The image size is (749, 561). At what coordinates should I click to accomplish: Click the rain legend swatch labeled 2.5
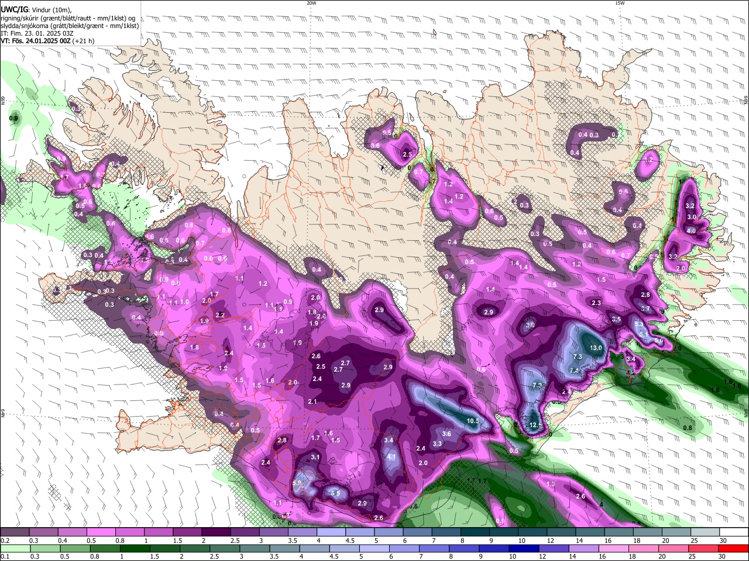point(225,548)
